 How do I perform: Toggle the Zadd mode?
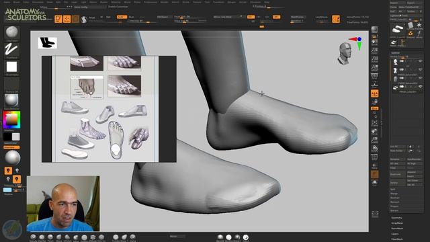[x=122, y=17]
